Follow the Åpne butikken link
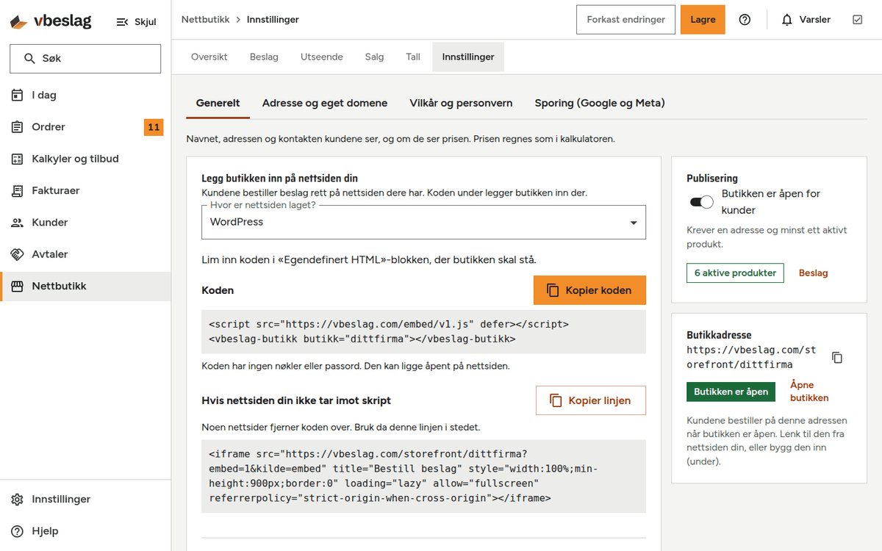Viewport: 882px width, 551px height. point(809,392)
